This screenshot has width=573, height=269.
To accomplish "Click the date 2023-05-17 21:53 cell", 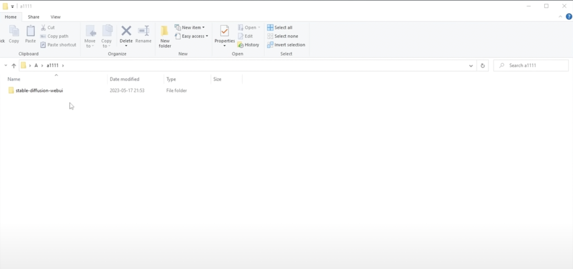I will (x=127, y=91).
